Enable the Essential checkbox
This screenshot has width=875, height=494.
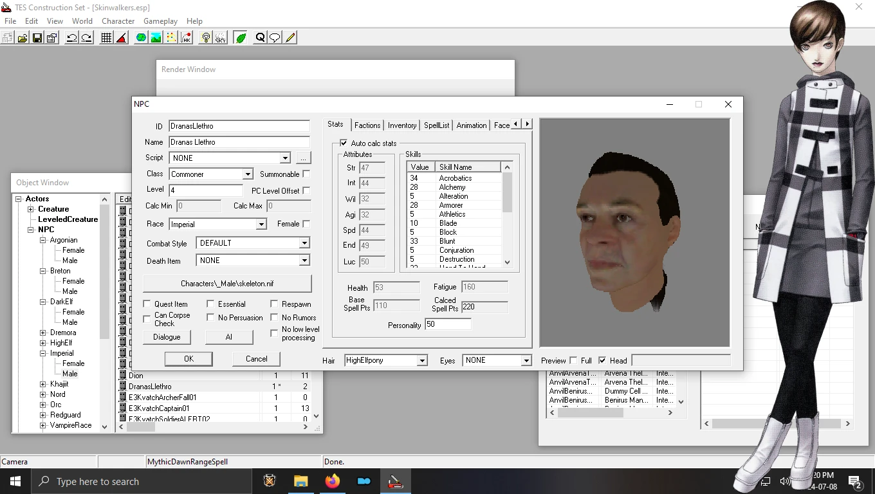210,304
